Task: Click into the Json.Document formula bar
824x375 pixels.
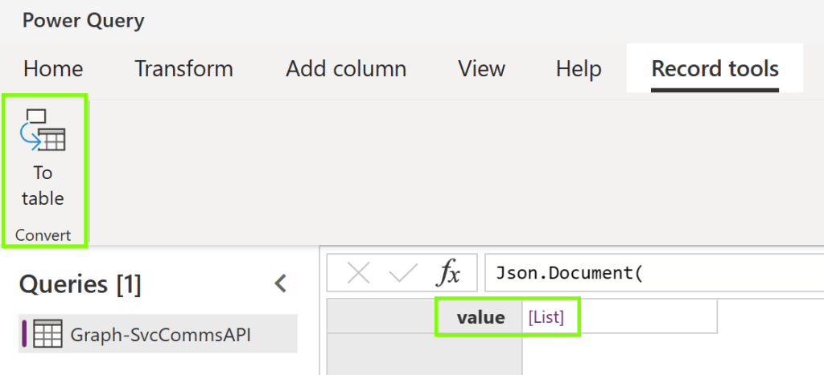Action: click(652, 274)
